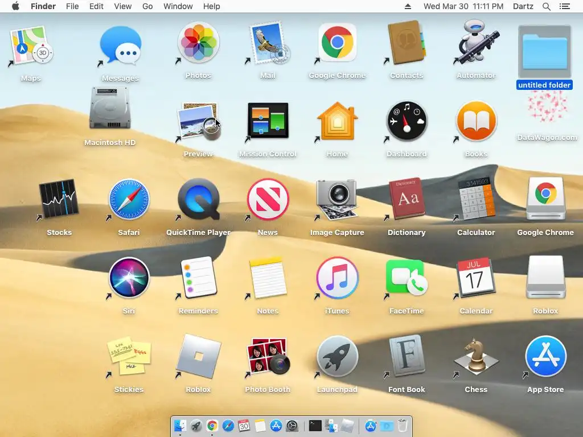This screenshot has height=437, width=583.
Task: Select the FaceTime app icon
Action: (407, 277)
